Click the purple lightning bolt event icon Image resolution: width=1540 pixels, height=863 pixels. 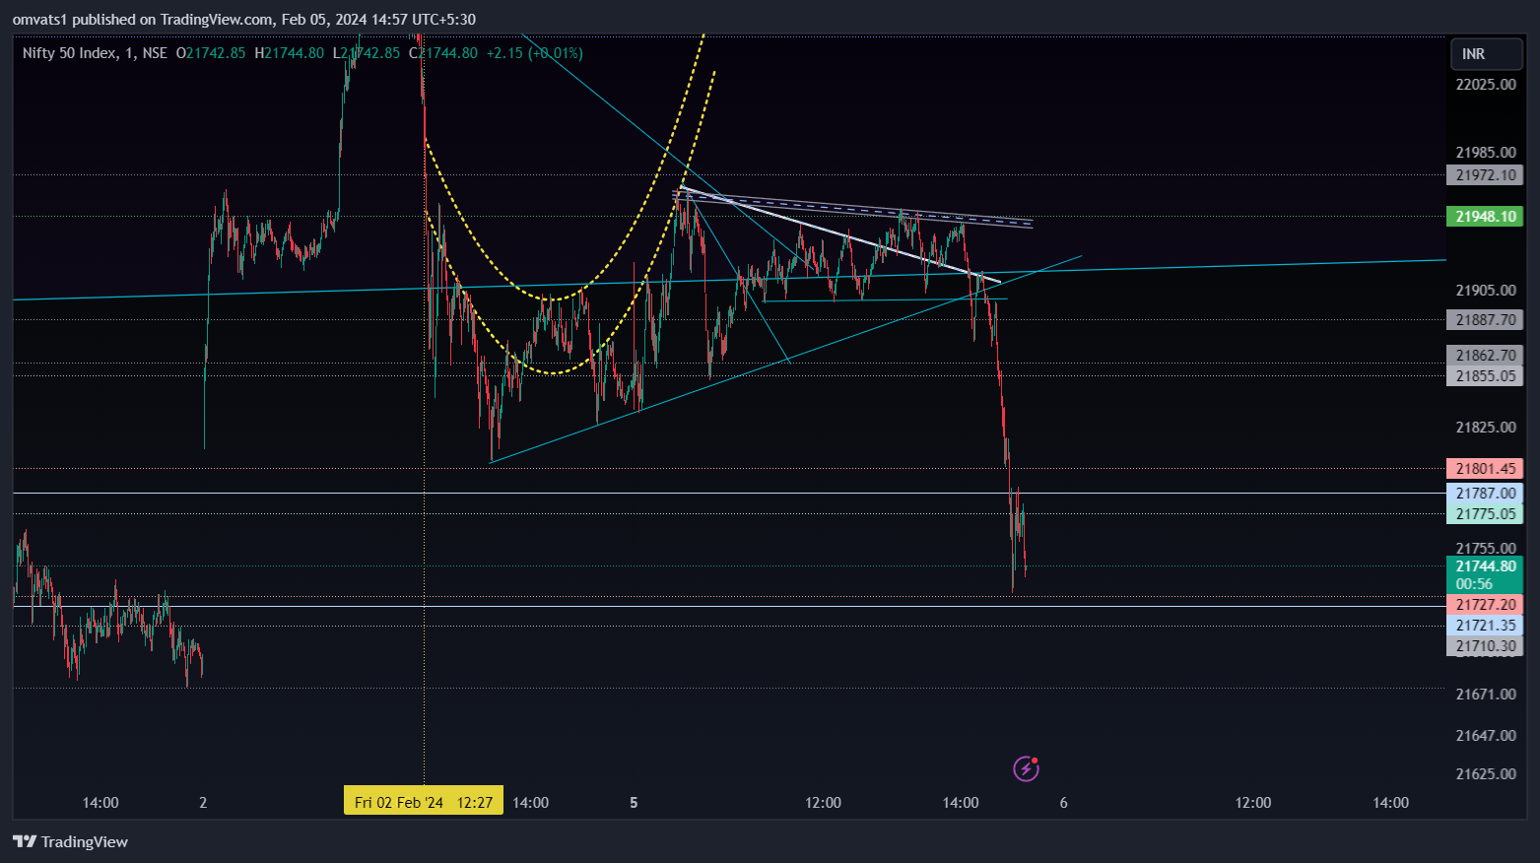click(x=1026, y=768)
